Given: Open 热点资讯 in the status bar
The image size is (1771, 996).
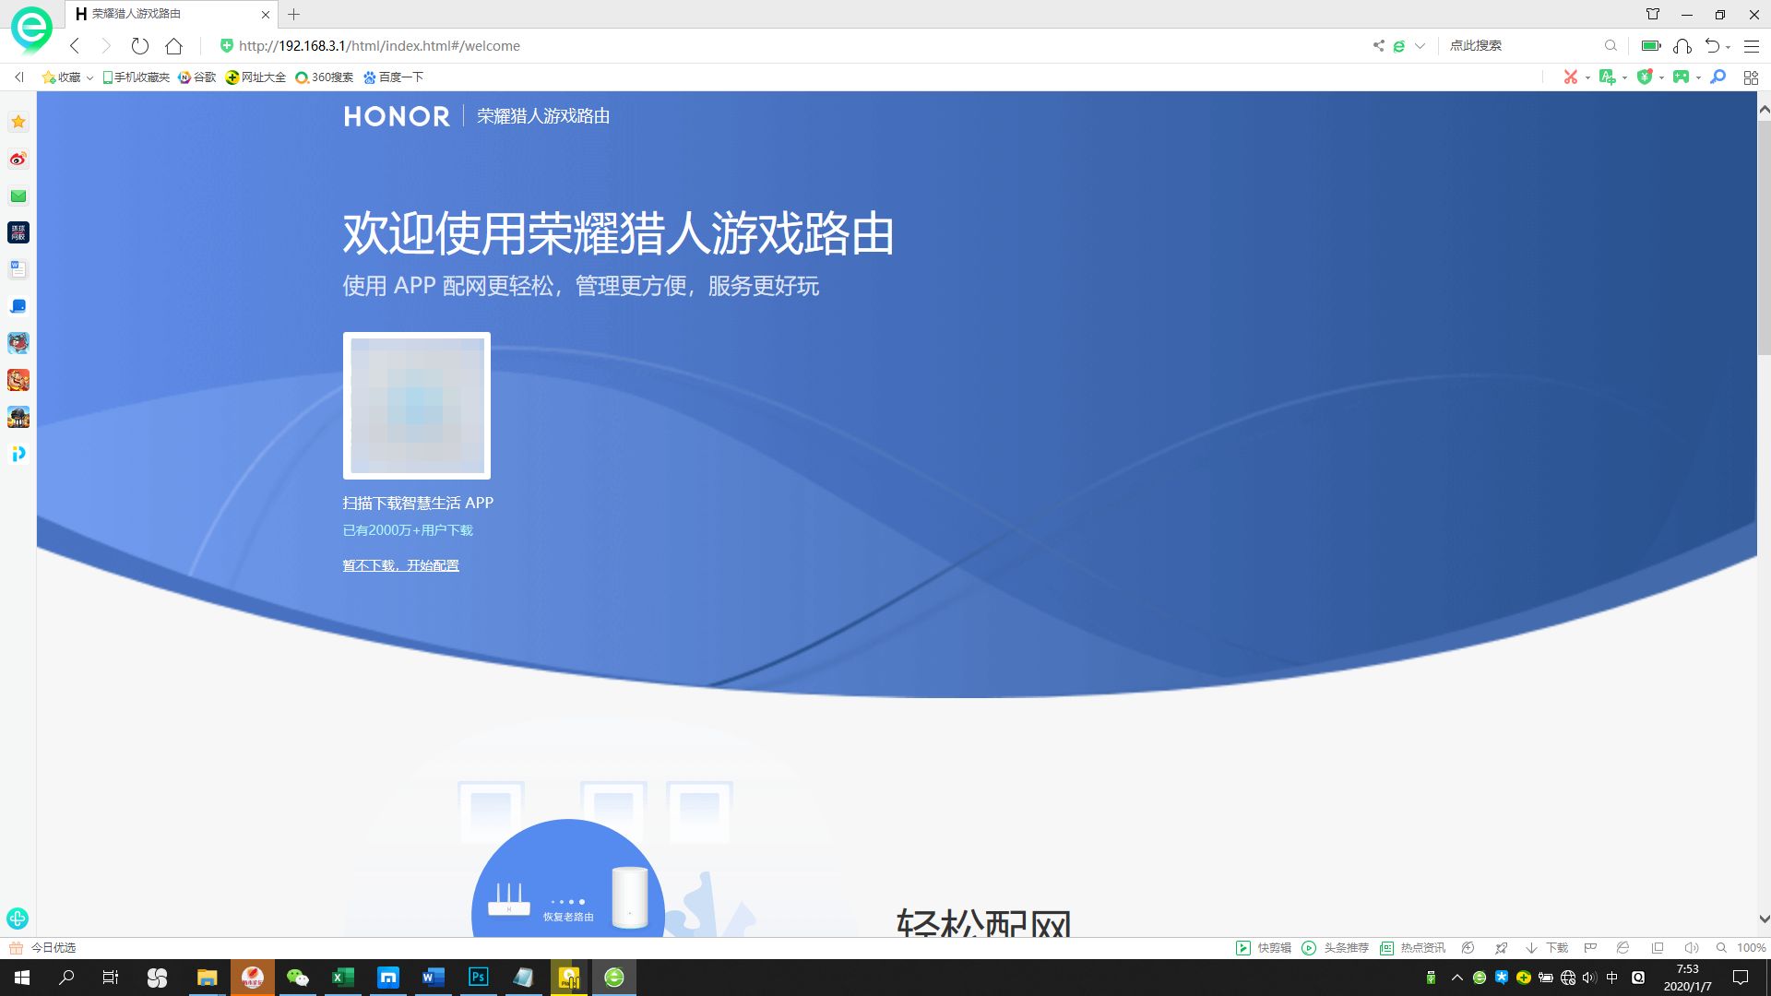Looking at the screenshot, I should click(1413, 948).
